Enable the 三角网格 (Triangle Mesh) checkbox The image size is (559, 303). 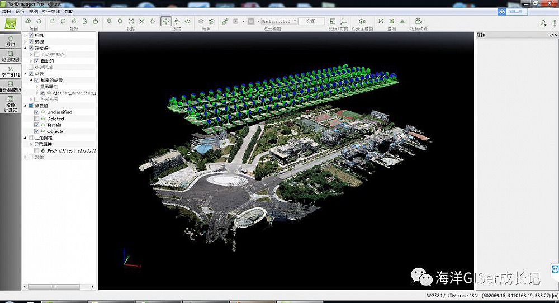click(31, 138)
